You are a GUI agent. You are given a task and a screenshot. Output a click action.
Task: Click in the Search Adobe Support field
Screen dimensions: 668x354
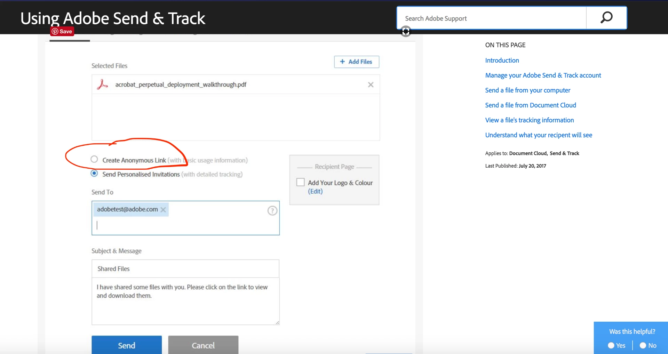(491, 18)
